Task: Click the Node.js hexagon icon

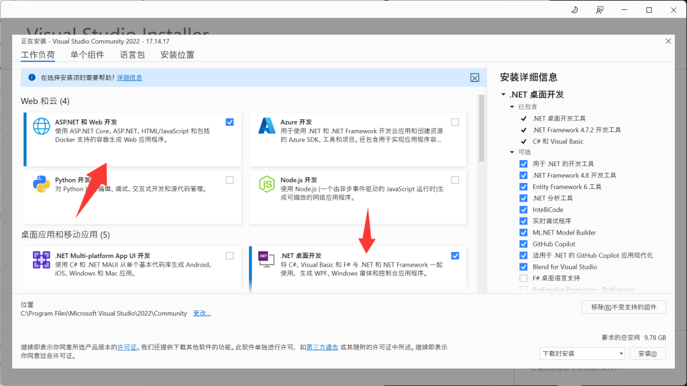Action: click(x=267, y=184)
